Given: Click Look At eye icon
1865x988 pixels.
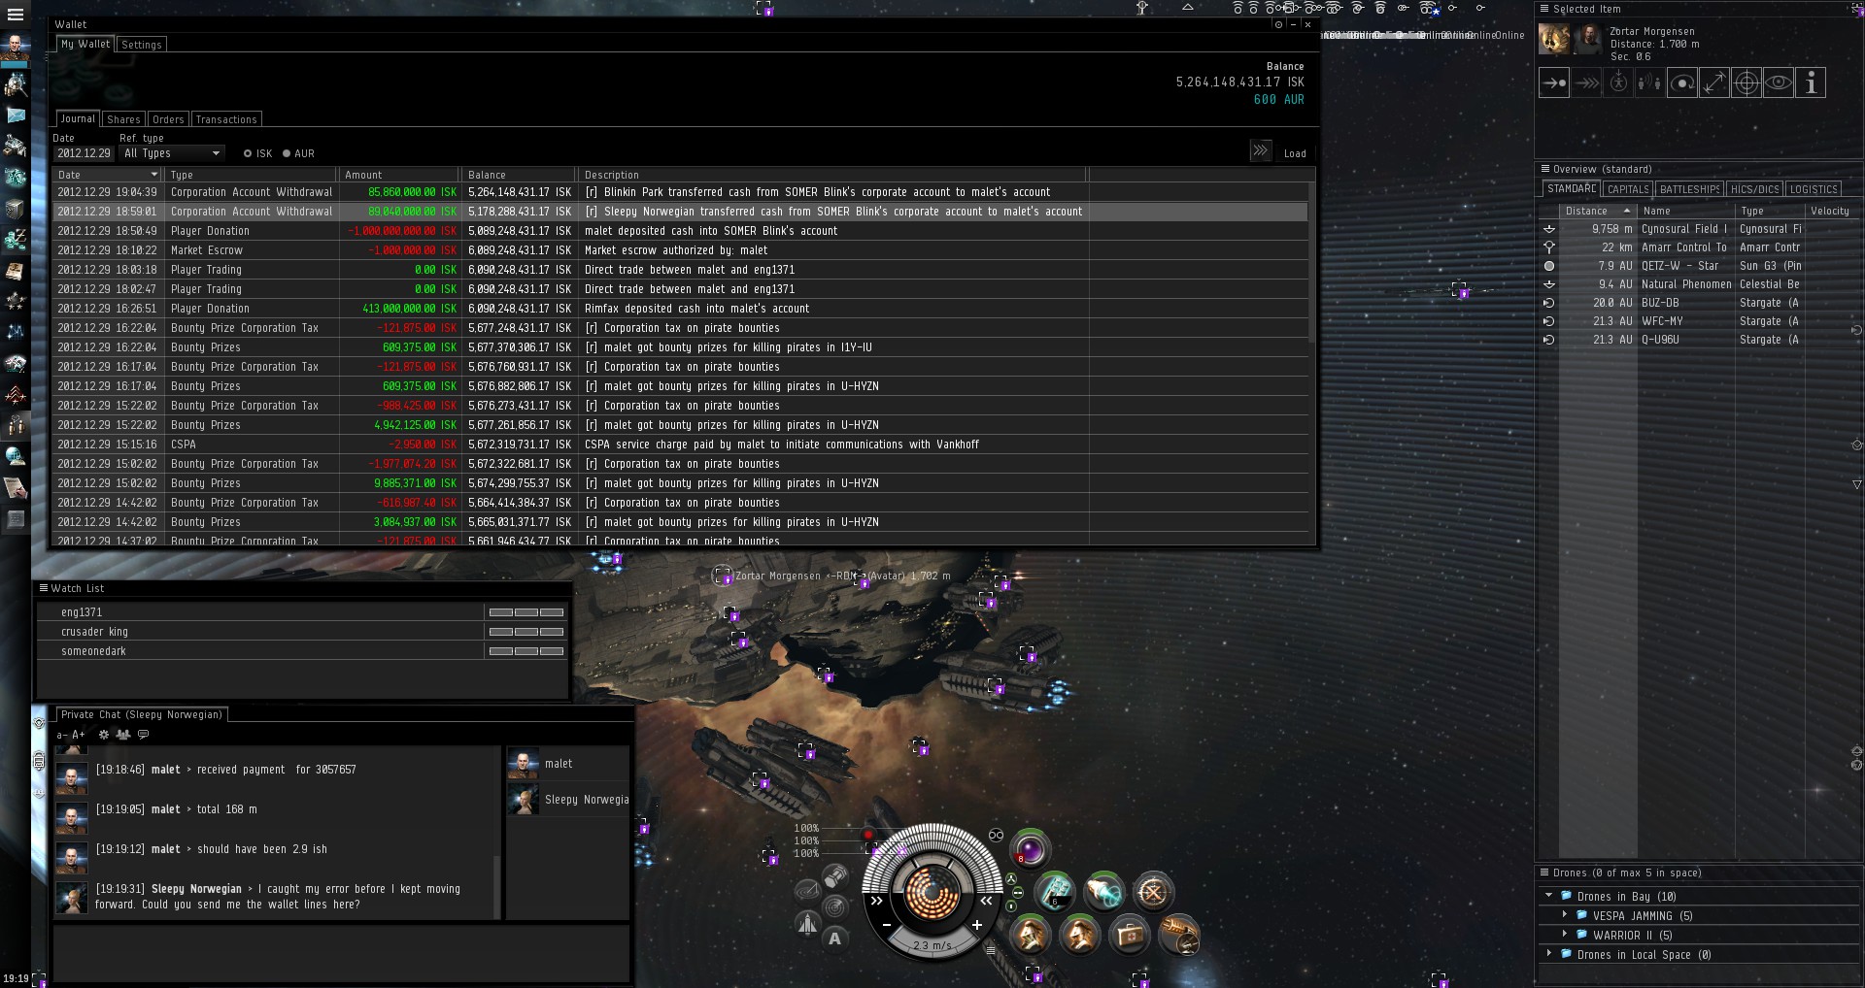Looking at the screenshot, I should tap(1779, 82).
